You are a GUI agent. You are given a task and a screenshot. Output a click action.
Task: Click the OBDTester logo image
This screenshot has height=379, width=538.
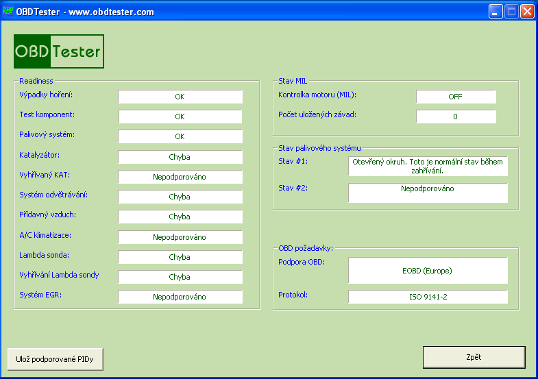click(59, 51)
